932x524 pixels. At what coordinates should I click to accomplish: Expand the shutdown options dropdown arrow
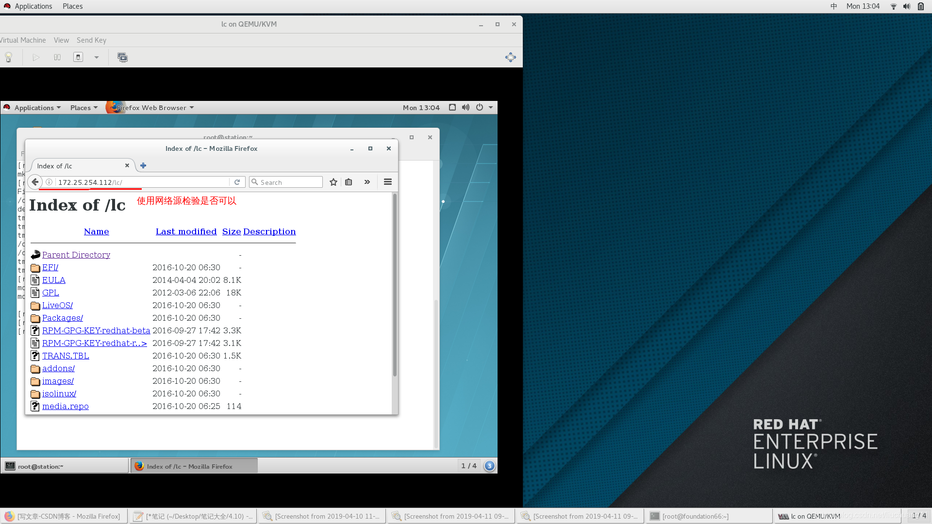pos(97,57)
